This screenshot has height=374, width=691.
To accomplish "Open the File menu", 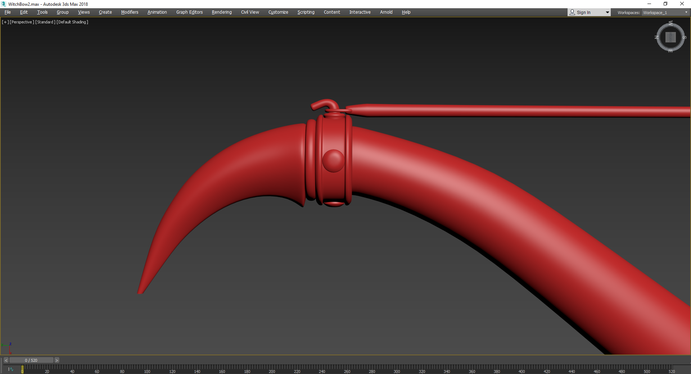I will 8,12.
